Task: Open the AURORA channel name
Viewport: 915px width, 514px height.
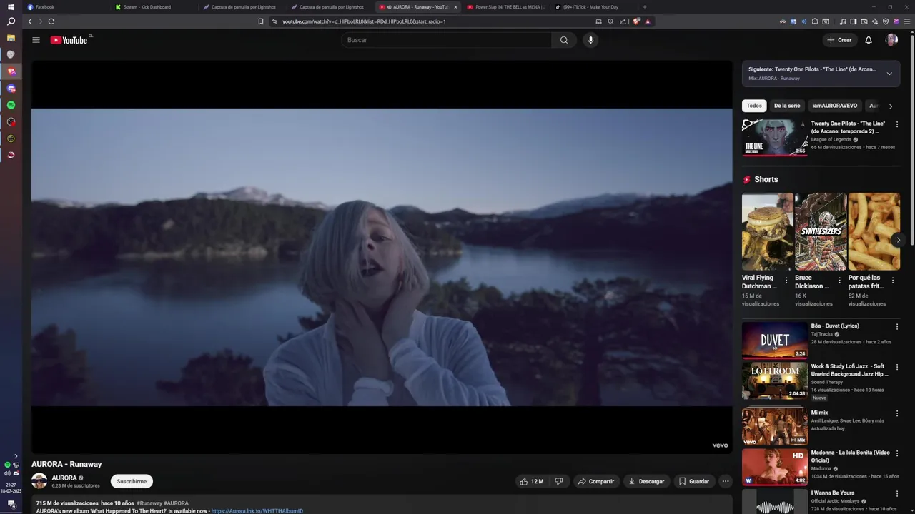Action: 64,478
